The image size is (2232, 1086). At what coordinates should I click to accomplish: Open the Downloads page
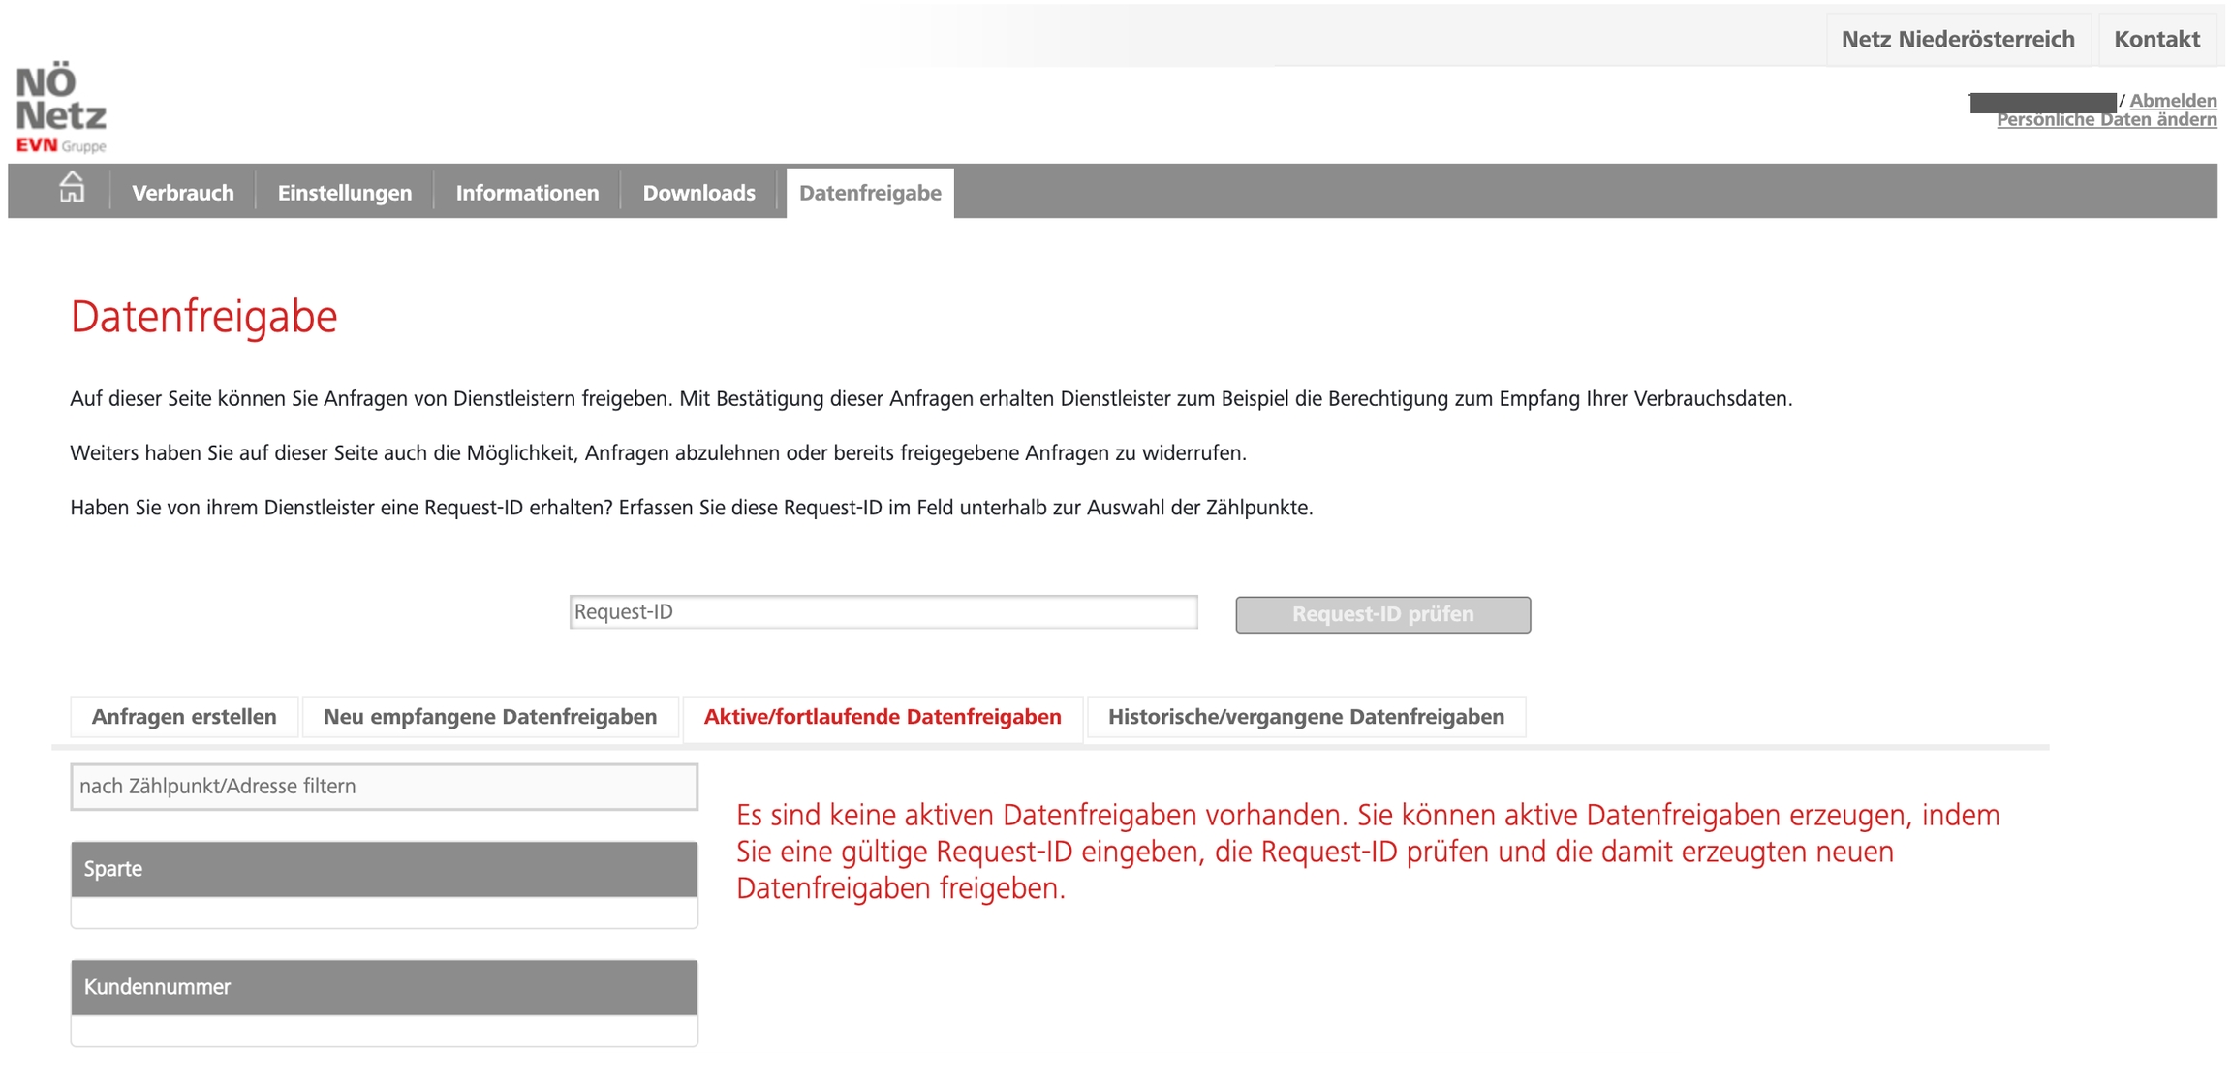point(698,193)
